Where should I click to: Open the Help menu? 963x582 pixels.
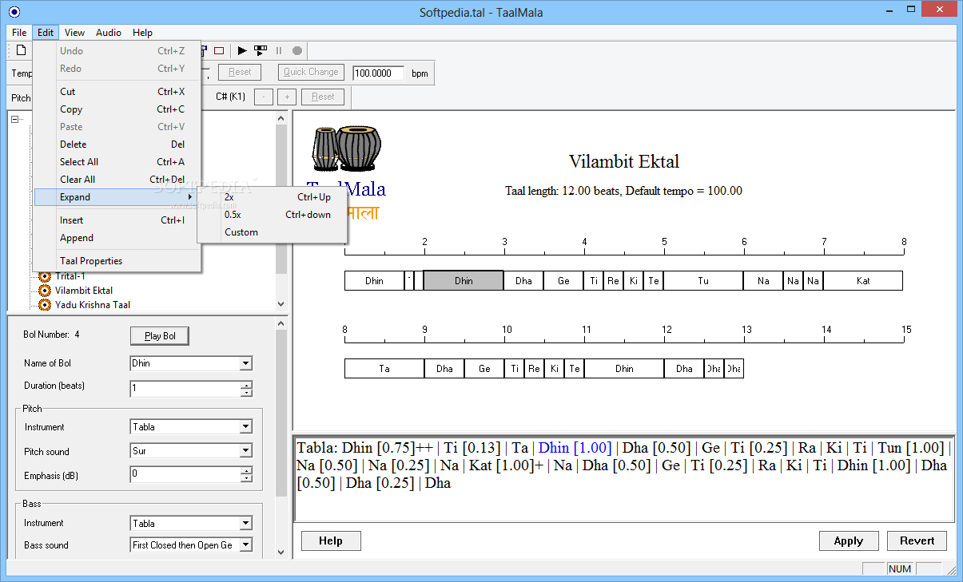click(142, 33)
